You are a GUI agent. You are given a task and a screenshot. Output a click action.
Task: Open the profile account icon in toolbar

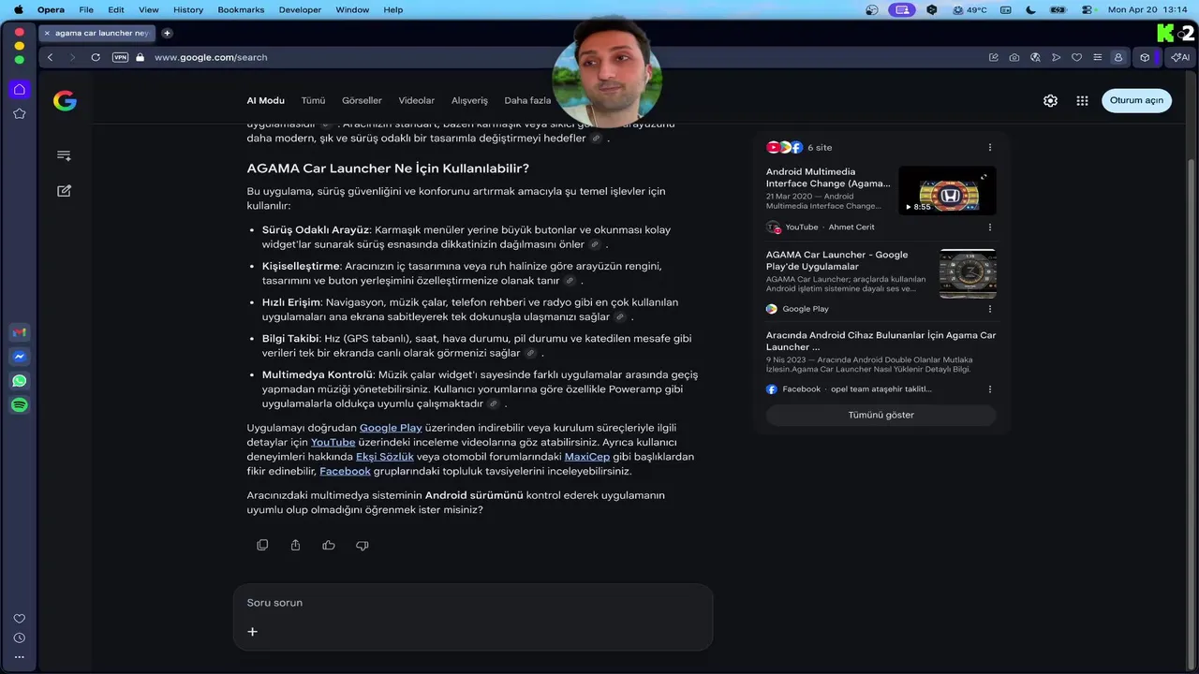[x=1118, y=57]
